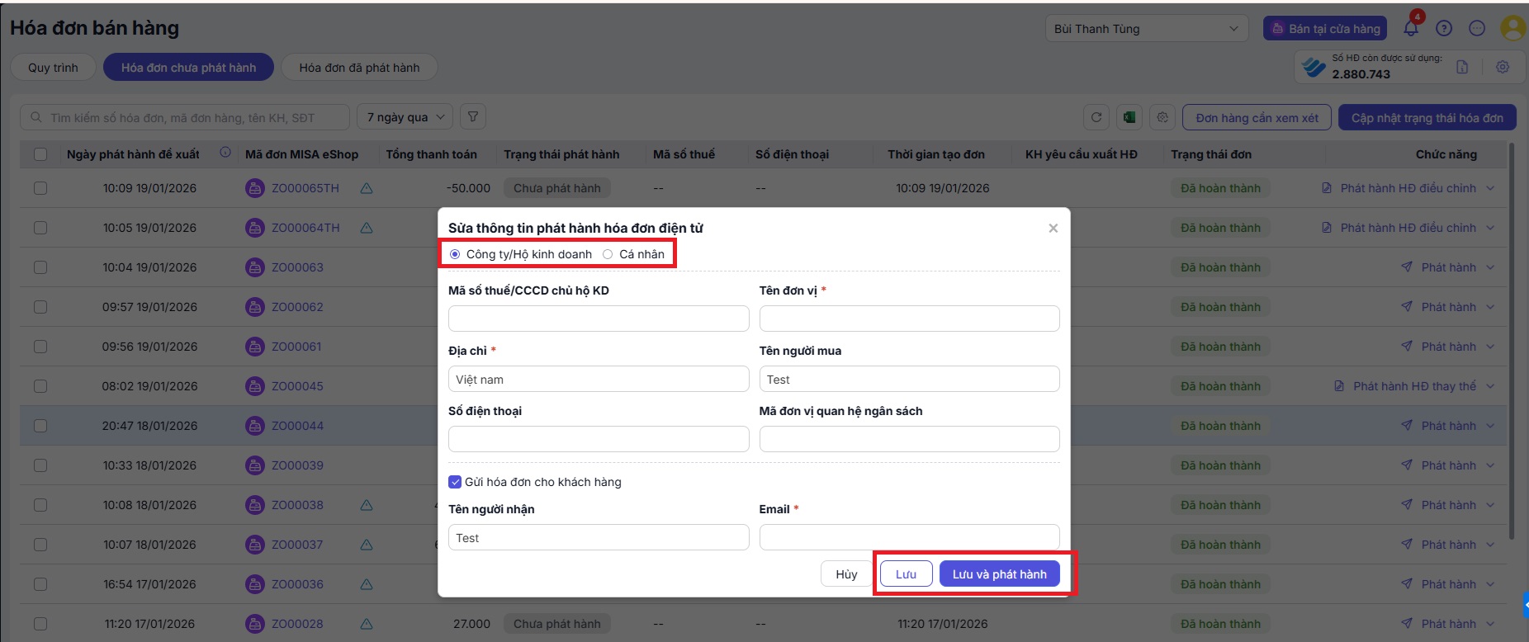Select the "Cá nhân" radio option
The image size is (1529, 642).
[x=608, y=254]
